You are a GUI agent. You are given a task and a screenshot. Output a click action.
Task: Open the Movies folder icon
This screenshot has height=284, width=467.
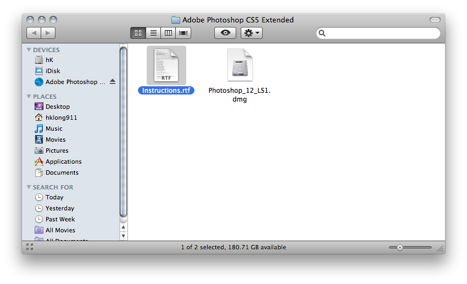coord(38,140)
